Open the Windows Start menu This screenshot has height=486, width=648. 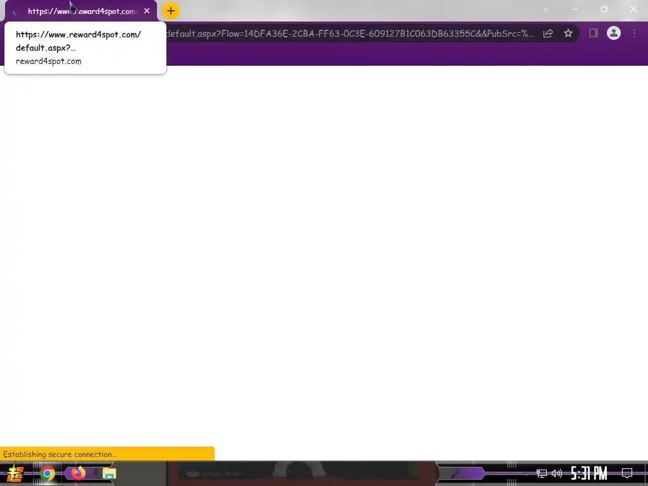(x=15, y=473)
